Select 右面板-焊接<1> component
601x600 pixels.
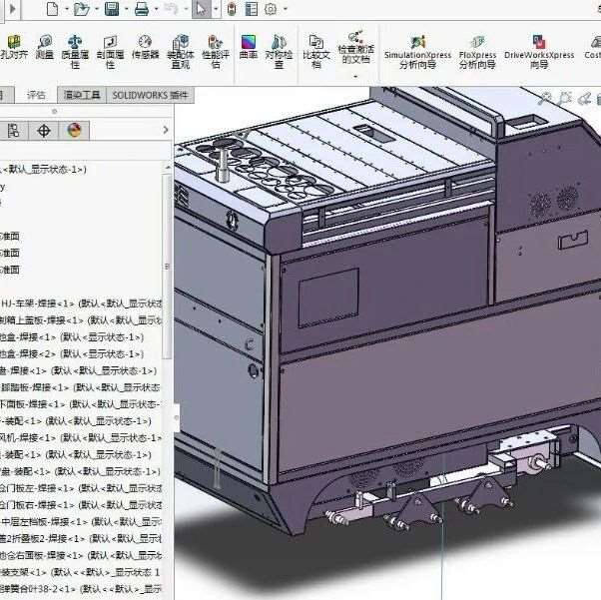pos(81,555)
